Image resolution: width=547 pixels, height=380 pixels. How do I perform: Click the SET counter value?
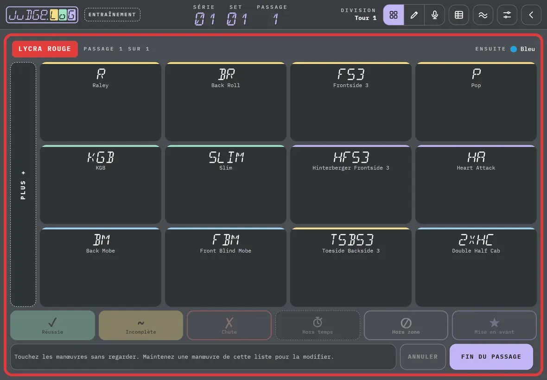(x=236, y=19)
